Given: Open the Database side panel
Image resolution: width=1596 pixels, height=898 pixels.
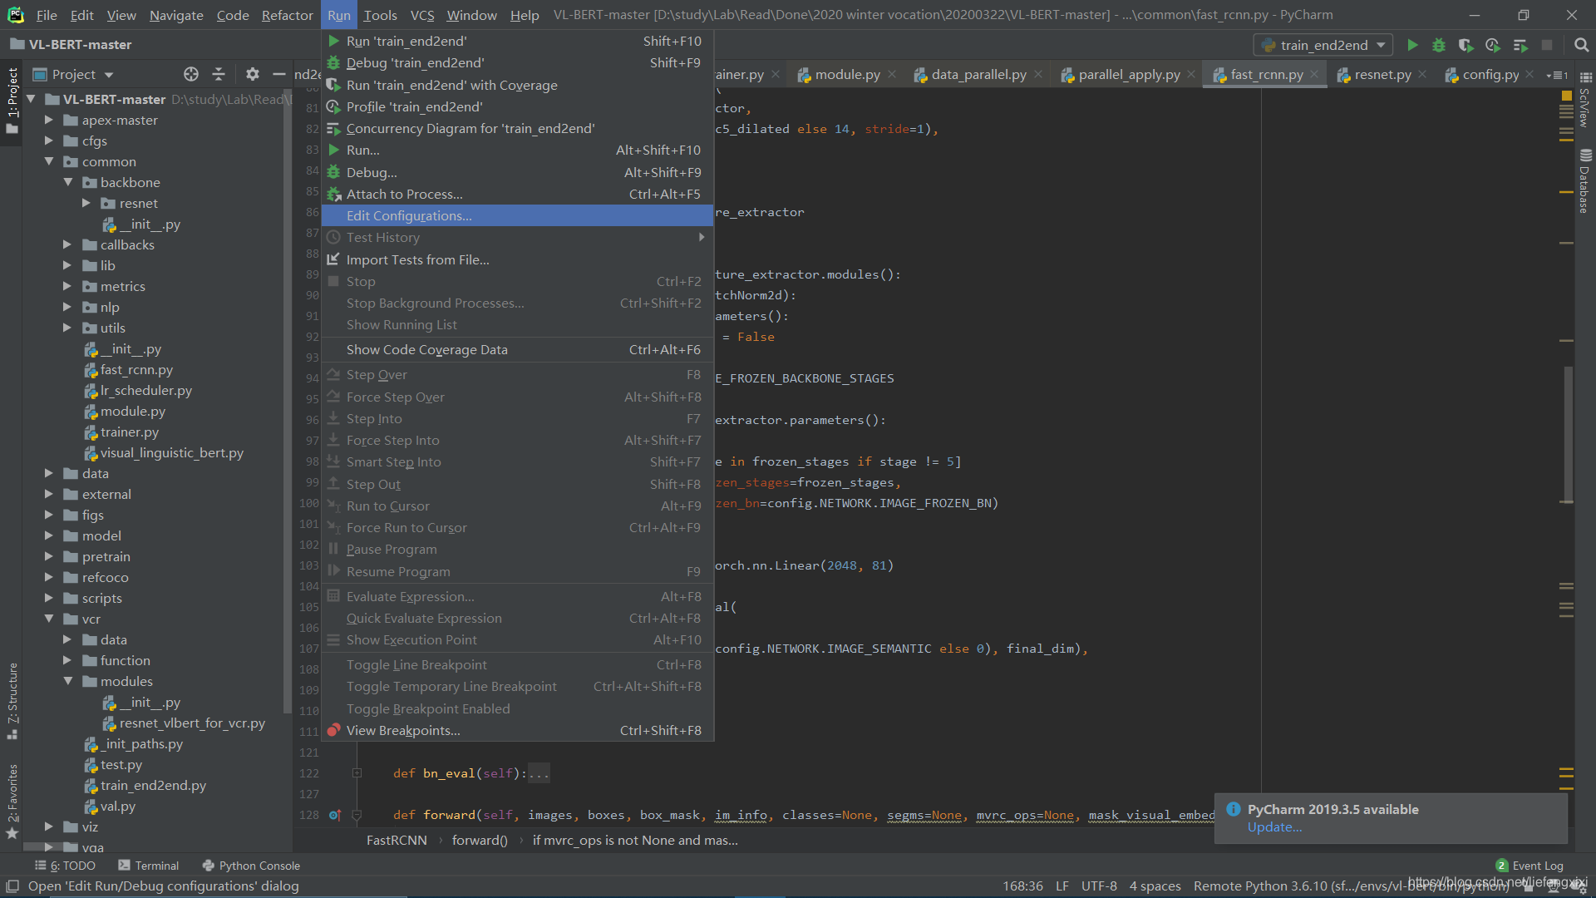Looking at the screenshot, I should 1584,181.
